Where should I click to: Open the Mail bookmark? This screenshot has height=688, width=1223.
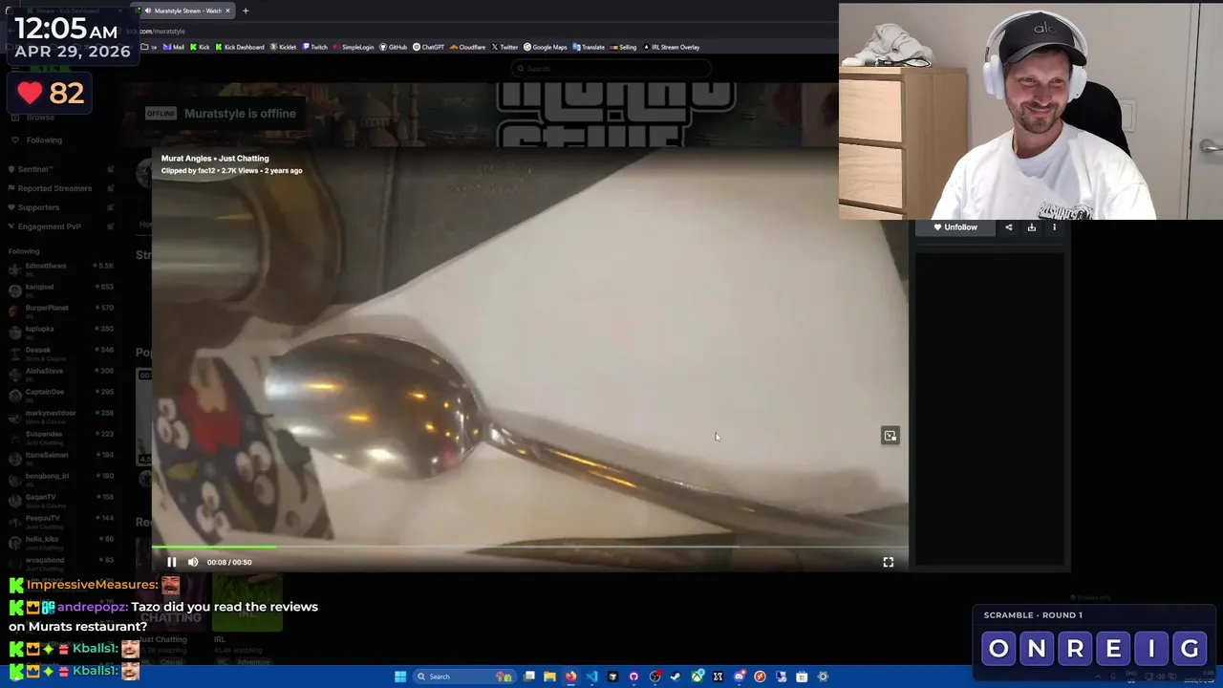click(x=174, y=47)
